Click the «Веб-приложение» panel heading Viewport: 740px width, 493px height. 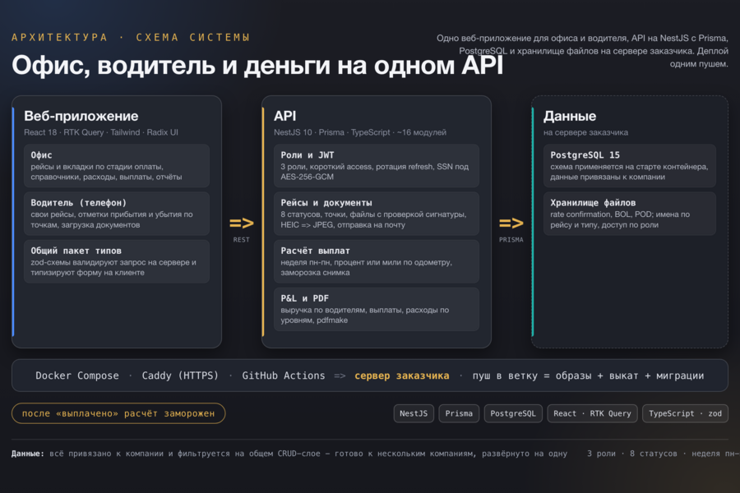[81, 116]
